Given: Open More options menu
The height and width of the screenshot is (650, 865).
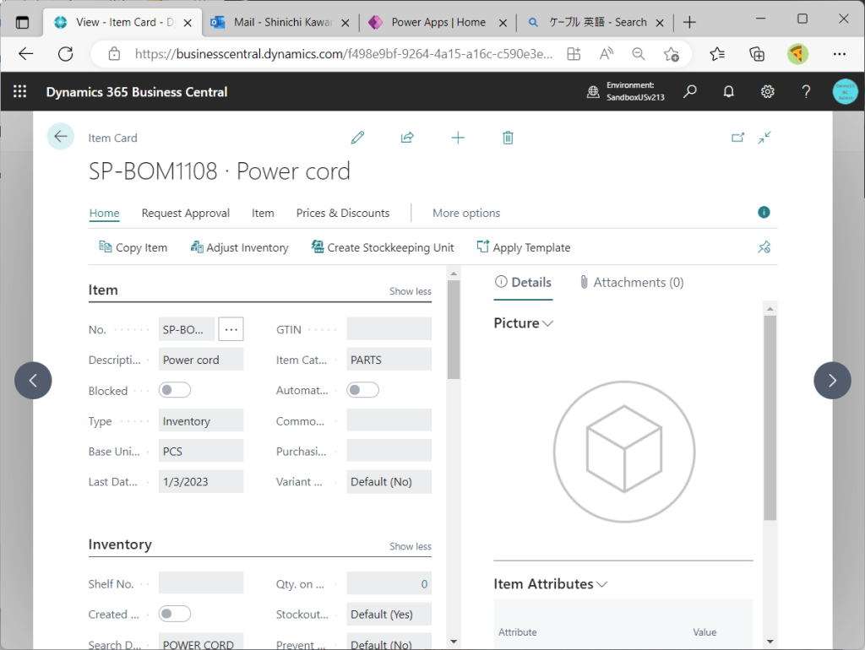Looking at the screenshot, I should (466, 214).
